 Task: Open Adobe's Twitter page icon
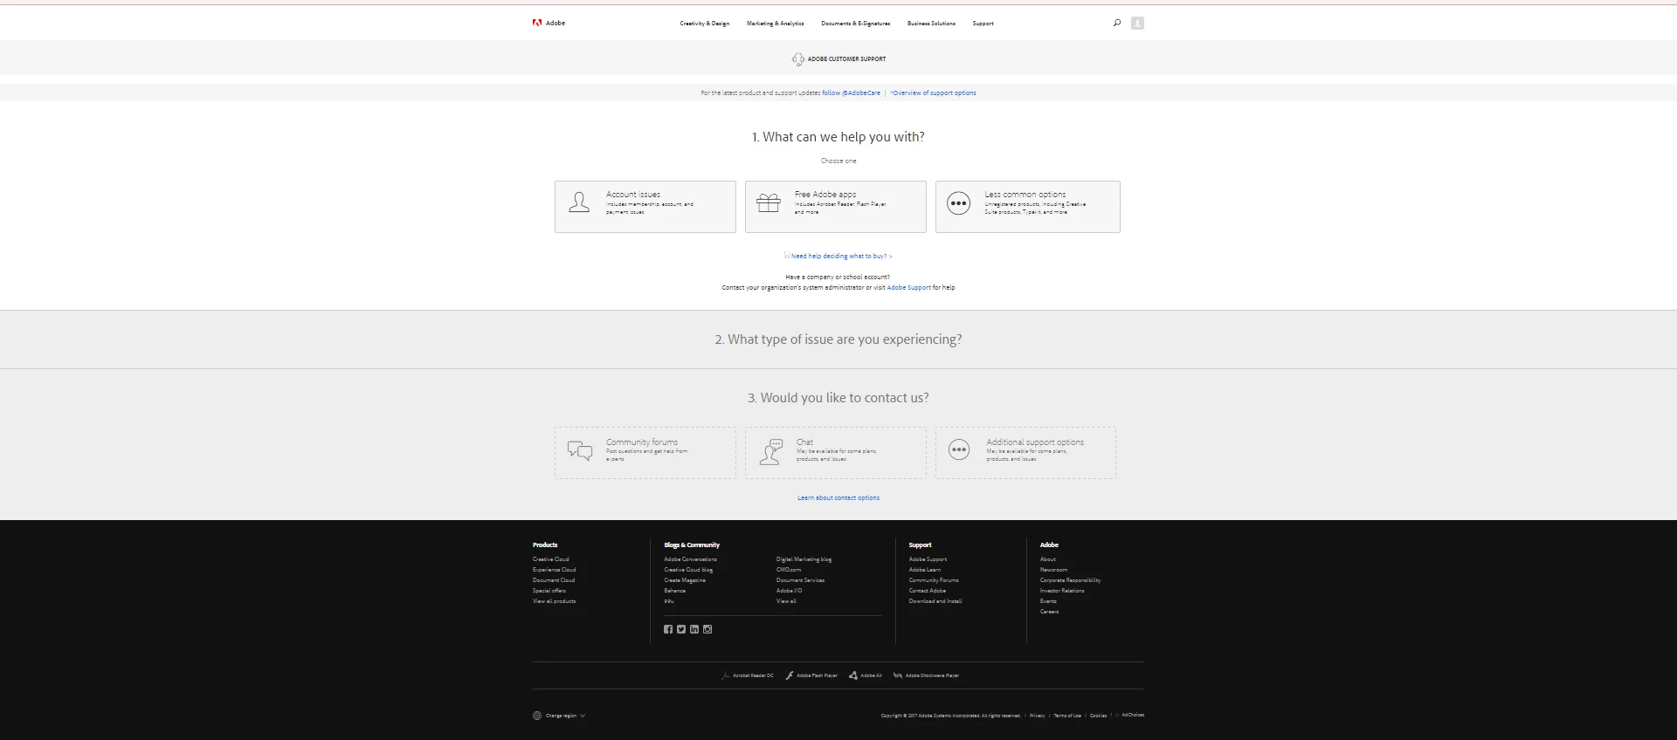(x=681, y=629)
